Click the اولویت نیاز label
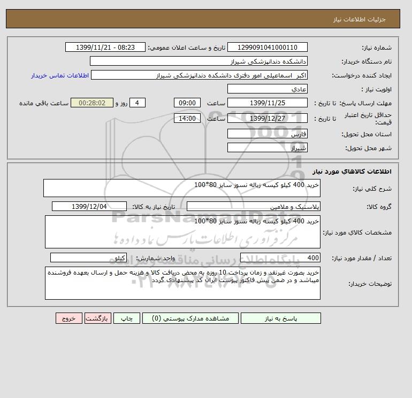Screen dimensions: 412x398 [377, 89]
